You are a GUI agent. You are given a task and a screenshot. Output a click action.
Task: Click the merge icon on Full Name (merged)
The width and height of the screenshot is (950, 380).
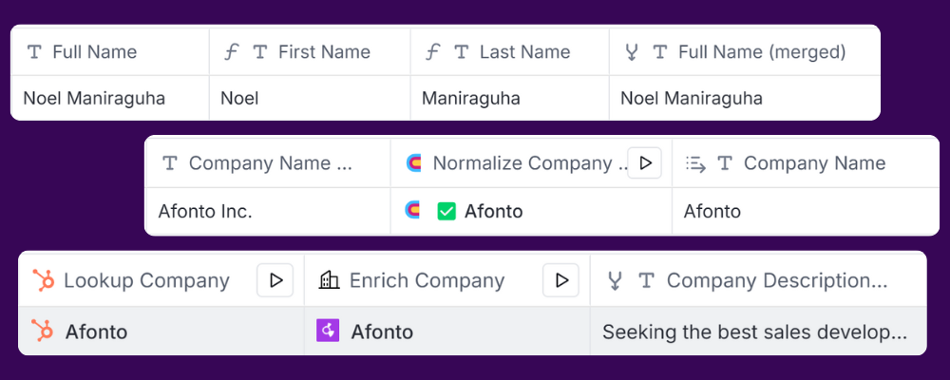tap(632, 52)
